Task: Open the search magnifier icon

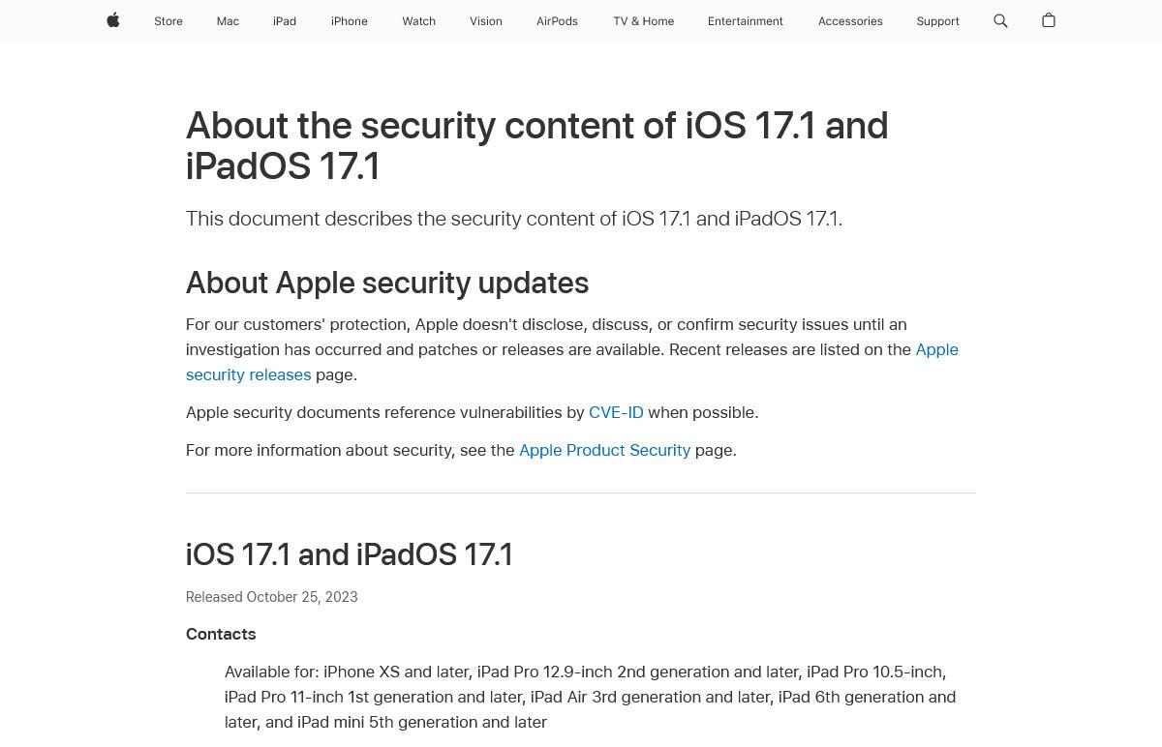Action: [x=1000, y=20]
